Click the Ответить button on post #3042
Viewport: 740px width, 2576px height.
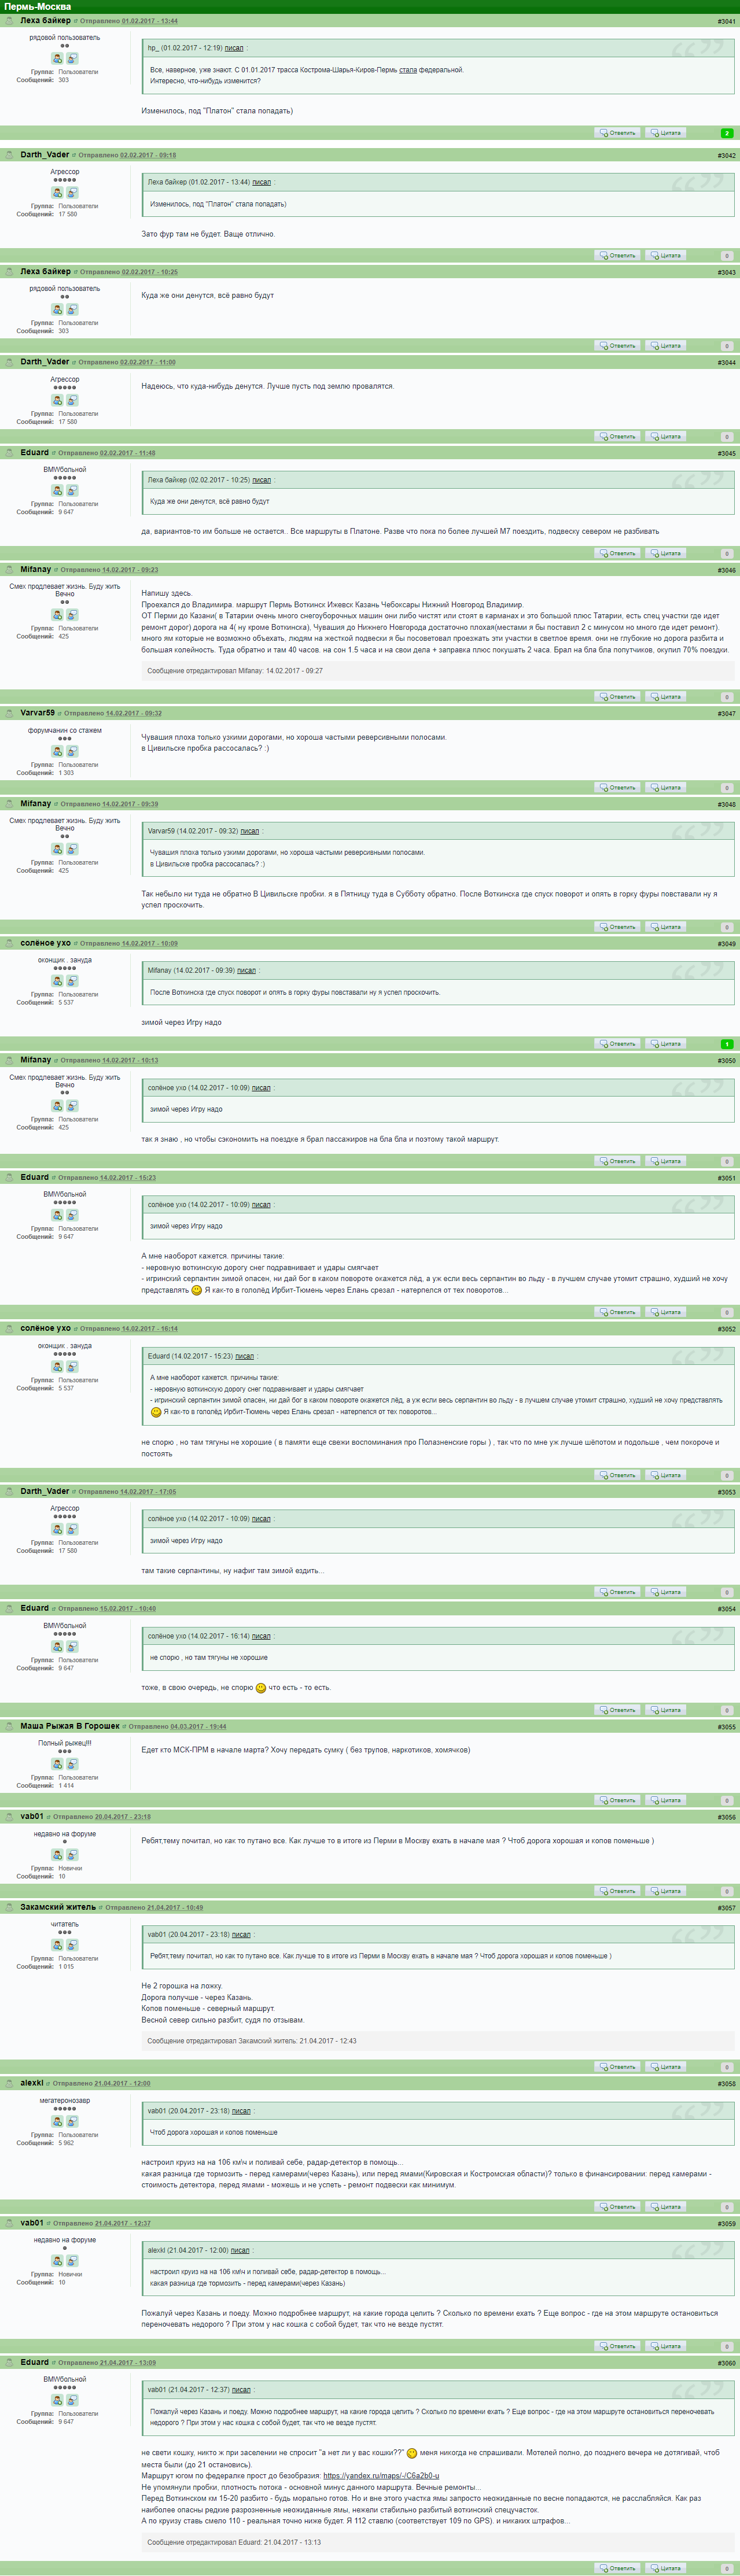pos(618,256)
